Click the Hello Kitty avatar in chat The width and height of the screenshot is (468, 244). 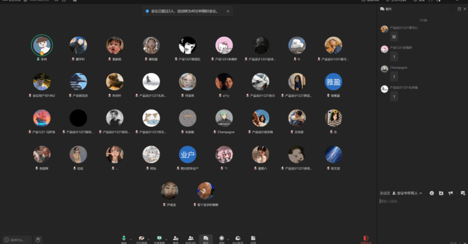384,49
